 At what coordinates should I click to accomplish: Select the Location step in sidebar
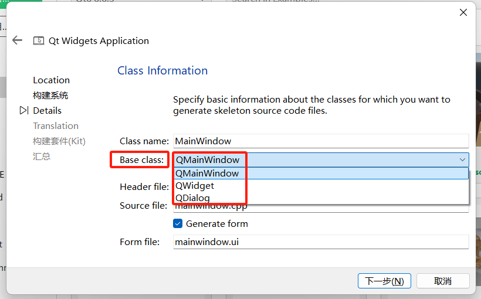[52, 80]
